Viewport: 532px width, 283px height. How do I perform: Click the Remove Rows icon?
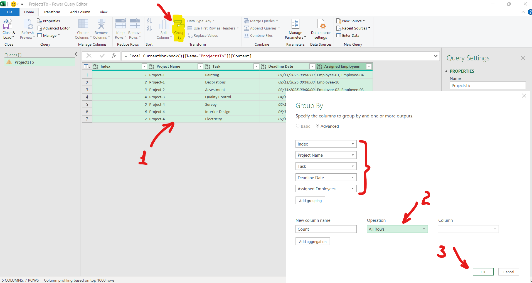[x=135, y=24]
